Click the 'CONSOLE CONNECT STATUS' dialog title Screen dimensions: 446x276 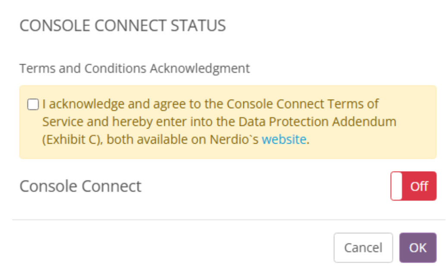point(122,25)
